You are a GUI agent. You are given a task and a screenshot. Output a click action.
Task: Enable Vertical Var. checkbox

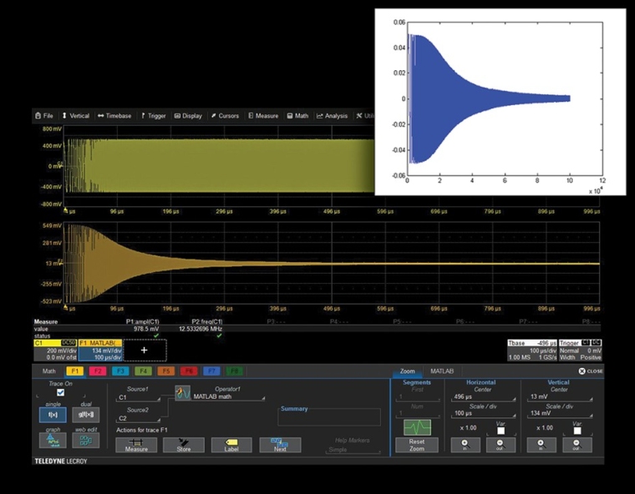[576, 431]
